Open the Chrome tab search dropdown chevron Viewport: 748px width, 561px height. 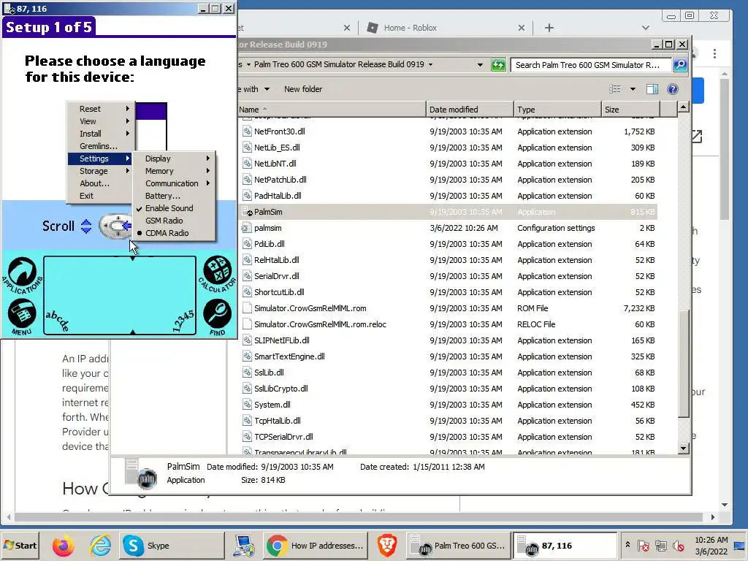pos(646,28)
